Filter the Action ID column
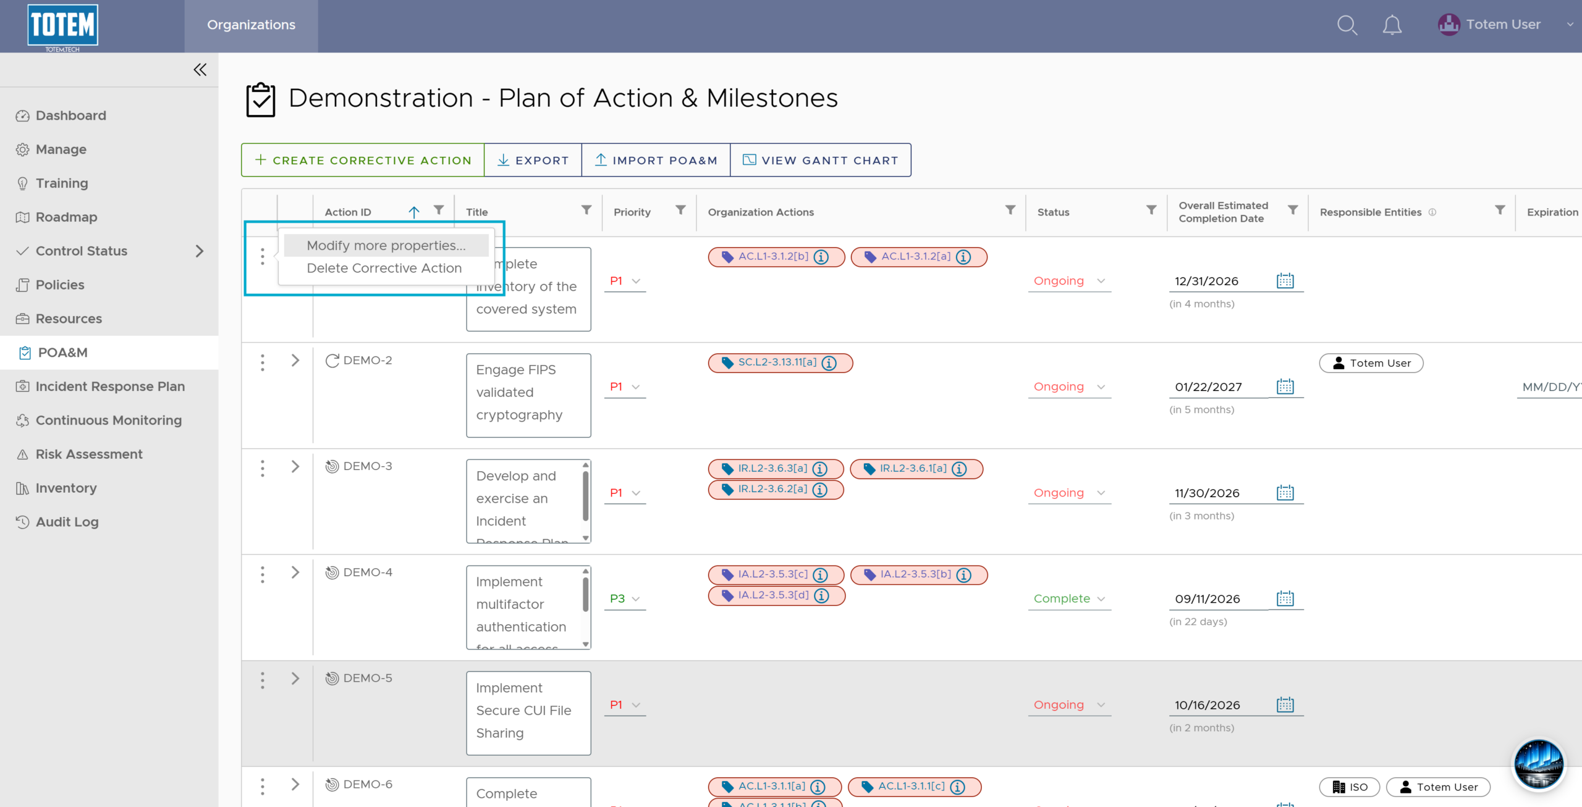 (439, 210)
